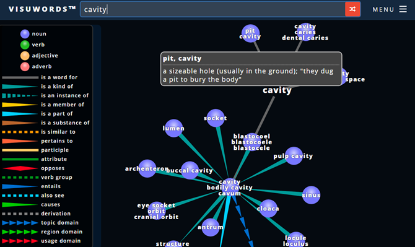The image size is (415, 247).
Task: Open the hamburger MENU icon
Action: (x=403, y=9)
